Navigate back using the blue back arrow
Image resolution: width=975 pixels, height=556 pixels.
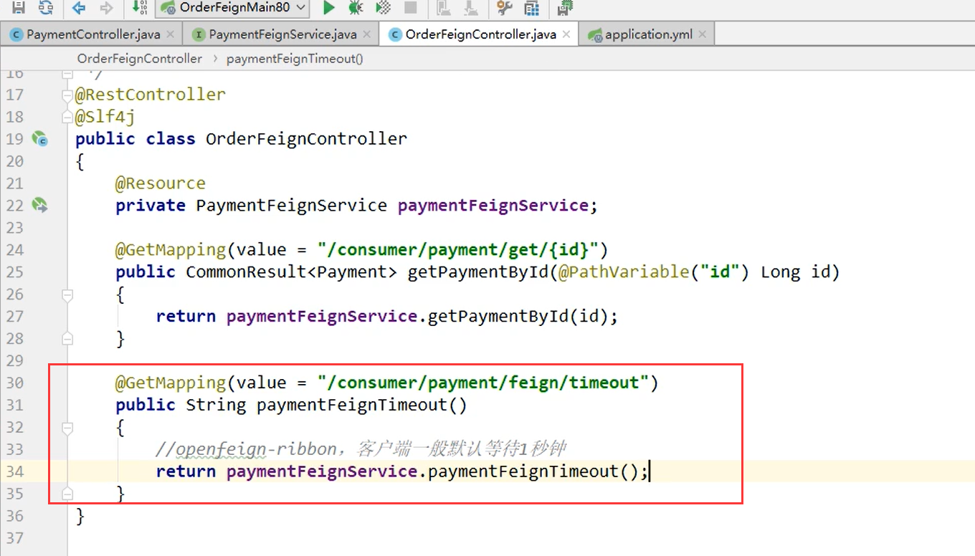click(79, 9)
